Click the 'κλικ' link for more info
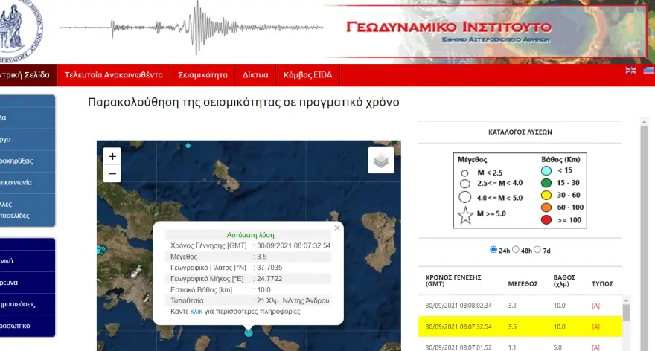The height and width of the screenshot is (351, 655). tap(196, 312)
